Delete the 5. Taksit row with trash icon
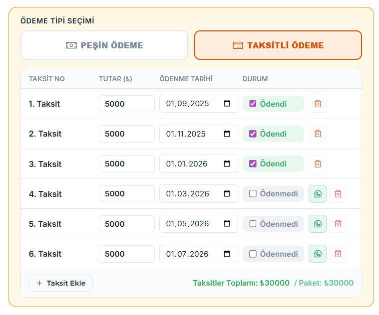Screen dimensions: 379x315 [338, 224]
